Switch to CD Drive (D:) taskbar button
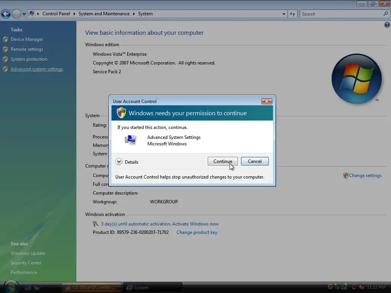The image size is (391, 293). 92,287
